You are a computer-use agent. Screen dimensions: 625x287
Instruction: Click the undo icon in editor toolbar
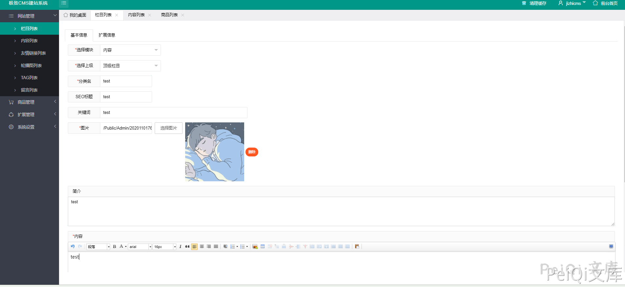(x=73, y=246)
